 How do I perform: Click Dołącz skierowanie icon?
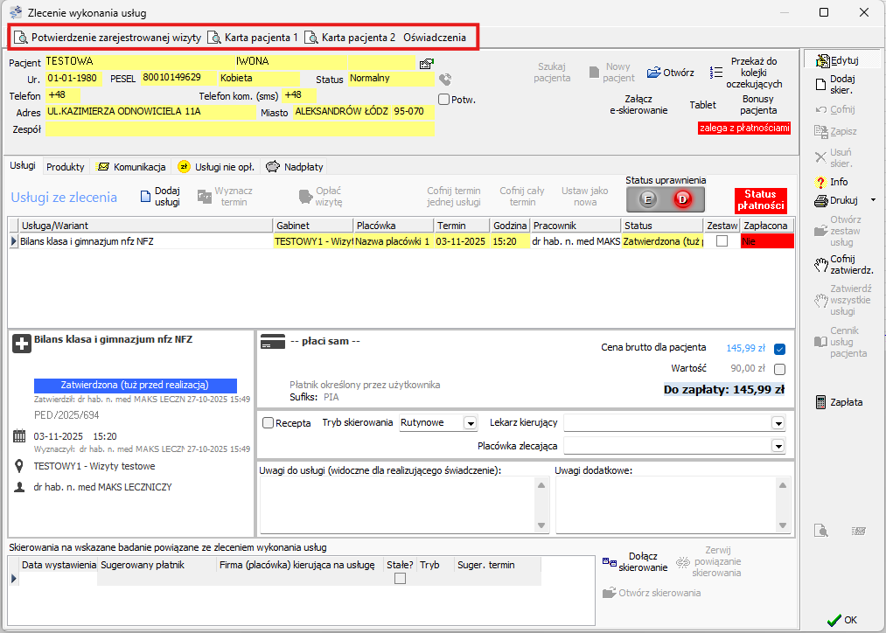coord(609,562)
